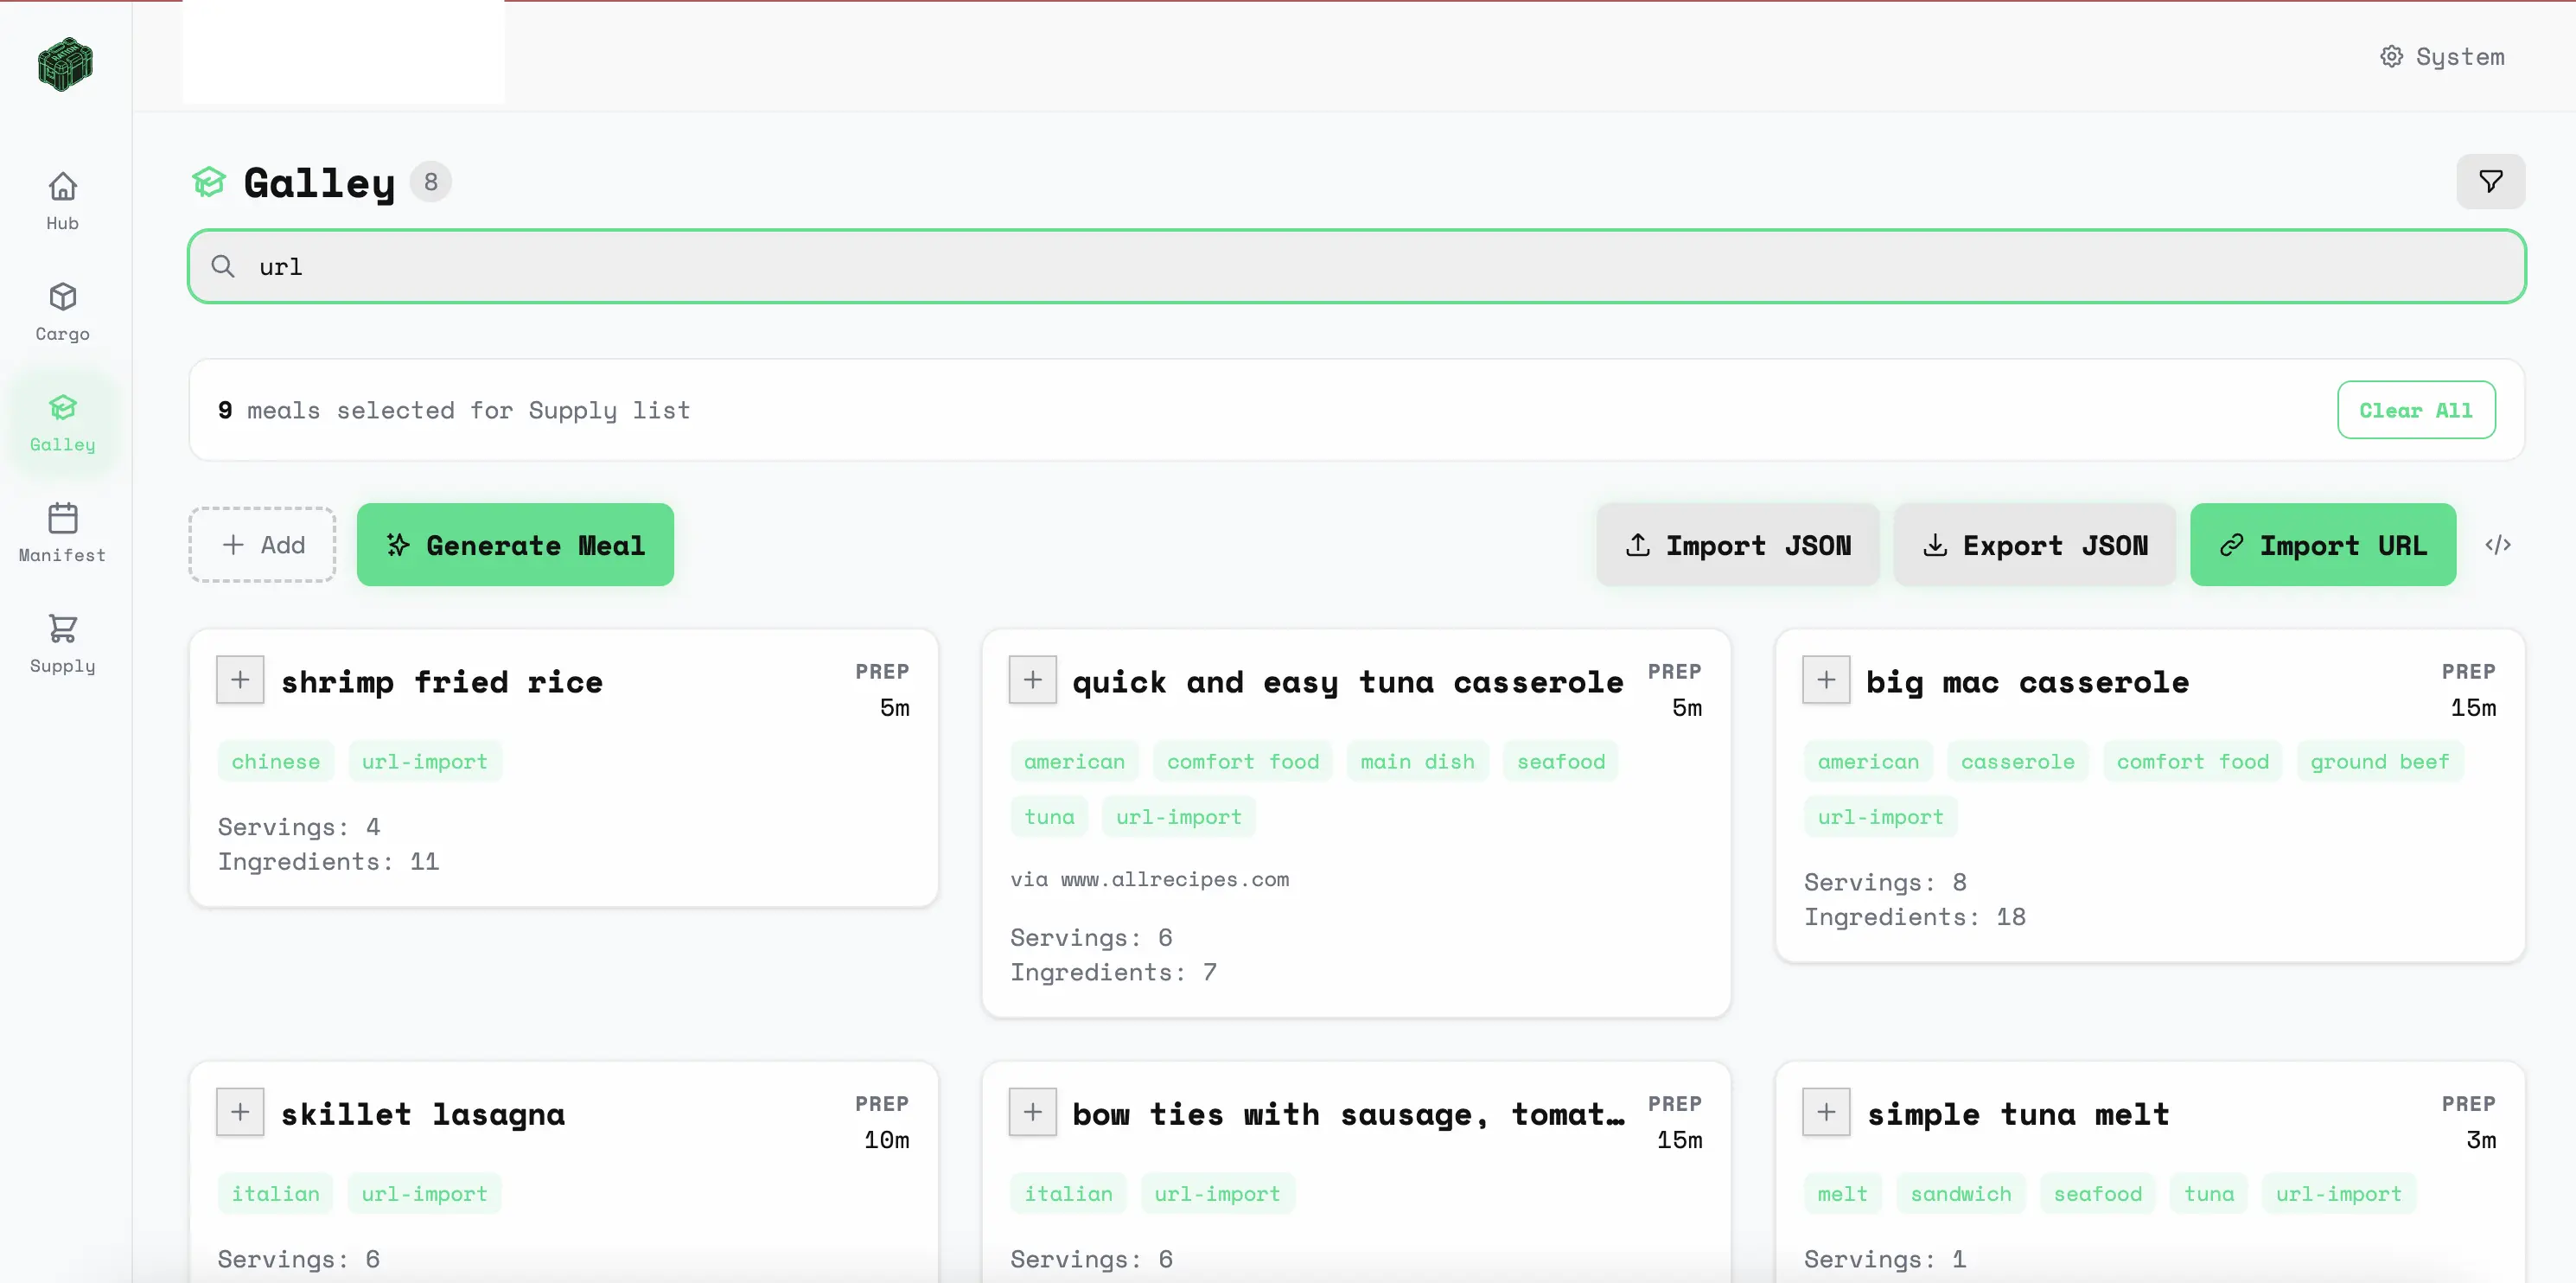Click american tag on tuna casserole

coord(1074,761)
